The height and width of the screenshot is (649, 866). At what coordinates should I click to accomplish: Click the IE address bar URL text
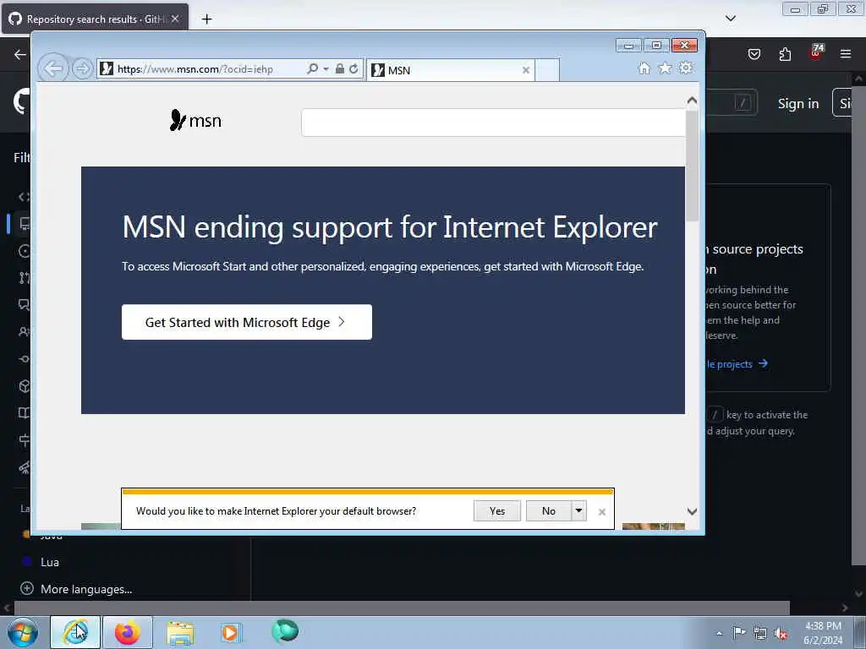point(195,69)
